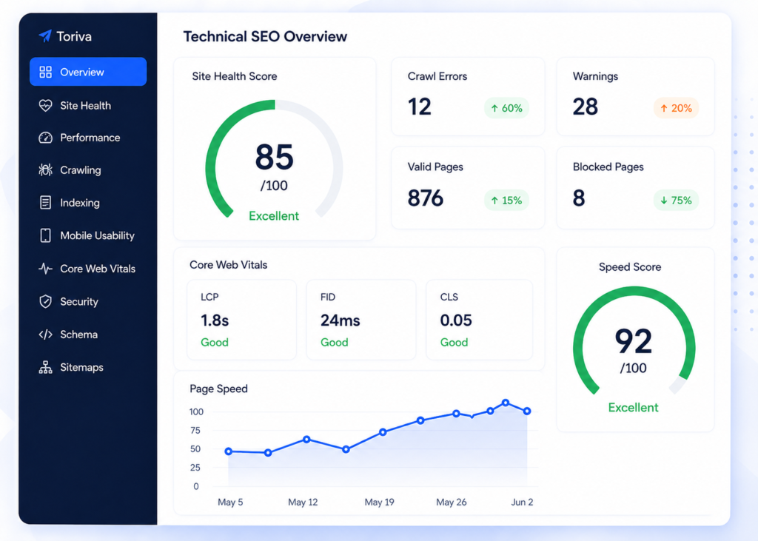Click the Warnings 20% orange badge

[677, 108]
